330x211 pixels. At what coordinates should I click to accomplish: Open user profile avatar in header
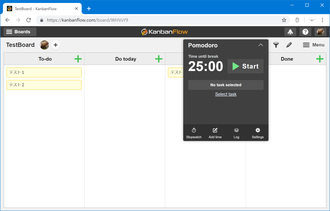point(320,32)
